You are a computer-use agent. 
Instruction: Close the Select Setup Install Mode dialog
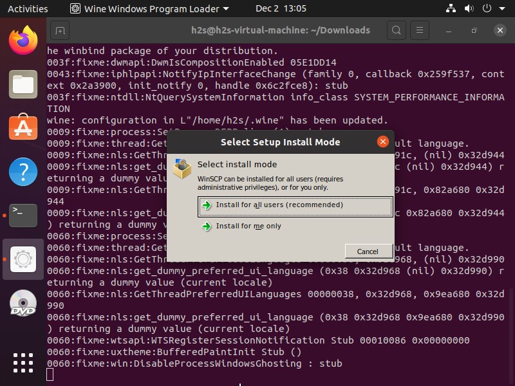tap(382, 142)
